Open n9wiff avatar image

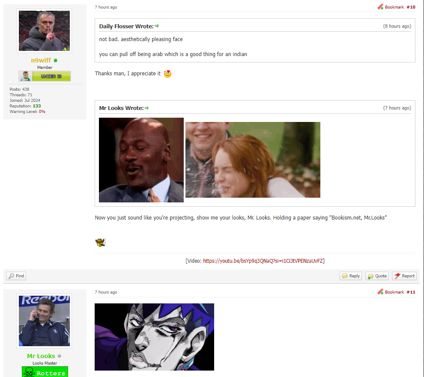(x=44, y=31)
